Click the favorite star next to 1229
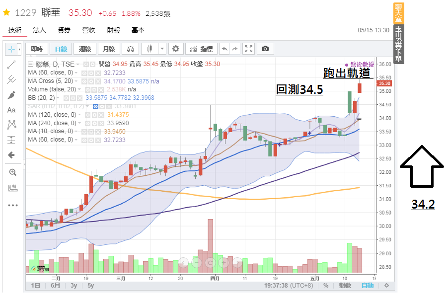This screenshot has height=298, width=447. [x=6, y=12]
